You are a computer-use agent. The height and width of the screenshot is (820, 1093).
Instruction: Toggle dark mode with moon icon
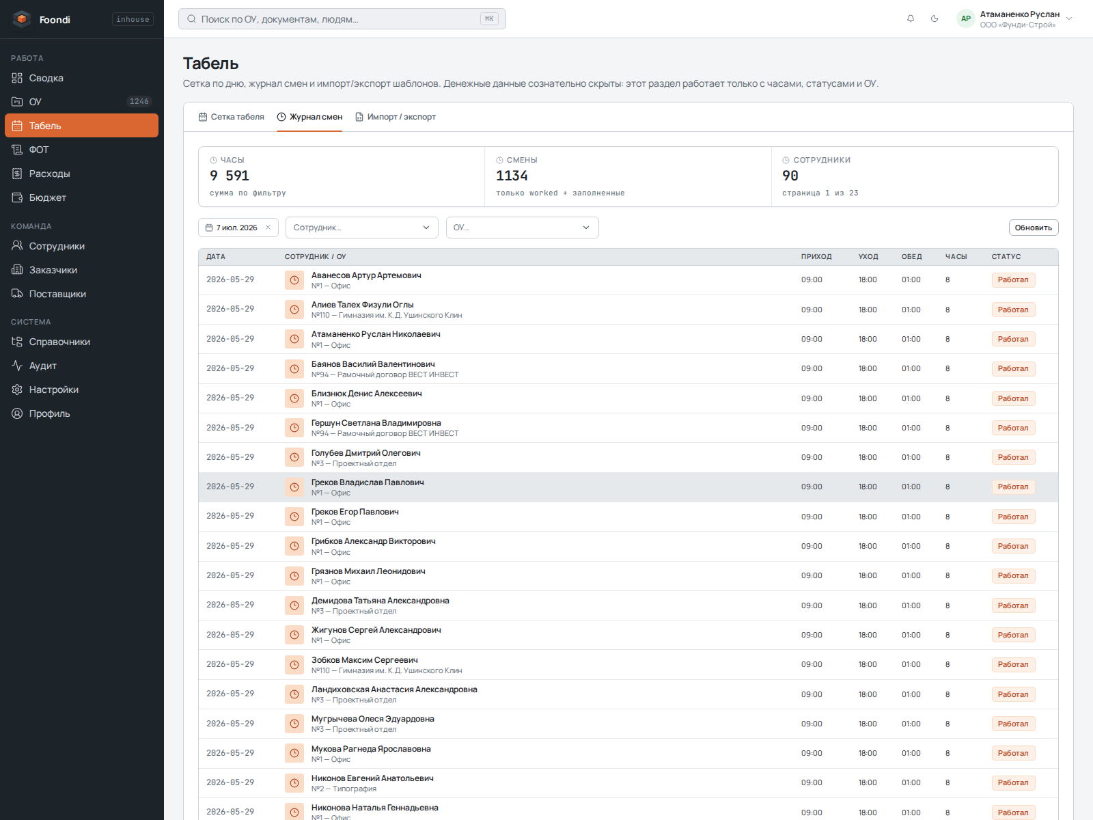click(935, 18)
